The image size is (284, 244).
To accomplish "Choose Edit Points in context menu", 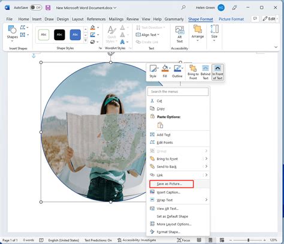I will [x=178, y=143].
